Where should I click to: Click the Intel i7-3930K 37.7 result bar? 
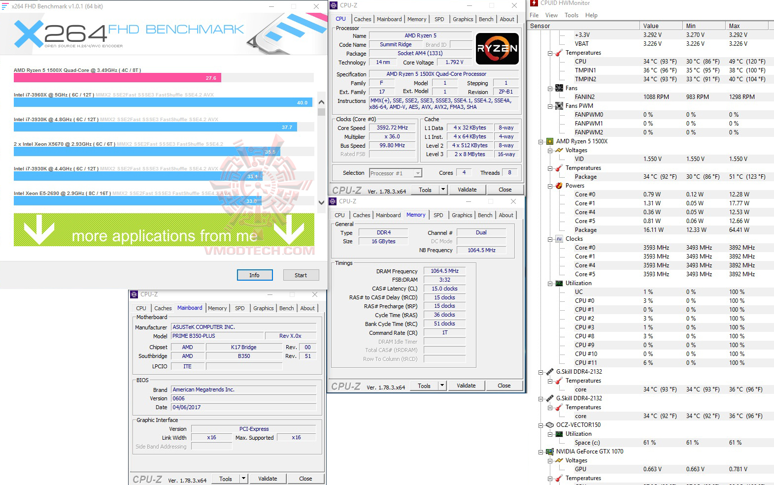[x=155, y=127]
